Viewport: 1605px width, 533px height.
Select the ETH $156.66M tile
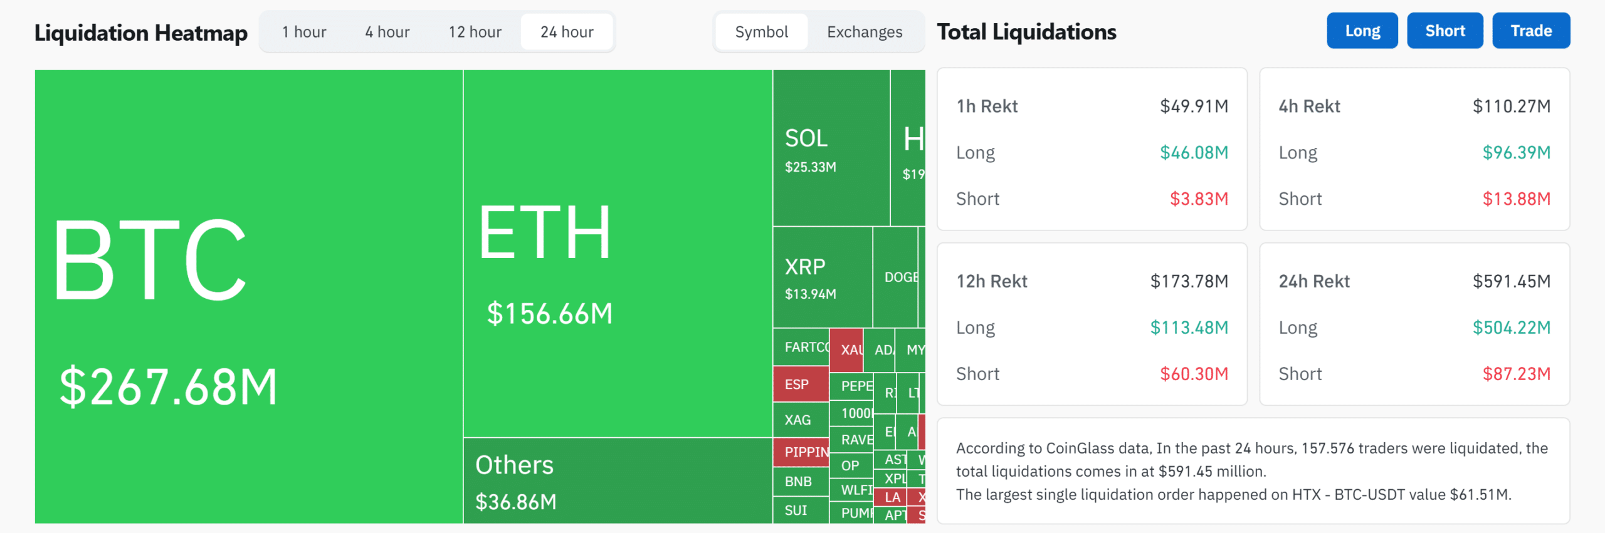point(618,254)
